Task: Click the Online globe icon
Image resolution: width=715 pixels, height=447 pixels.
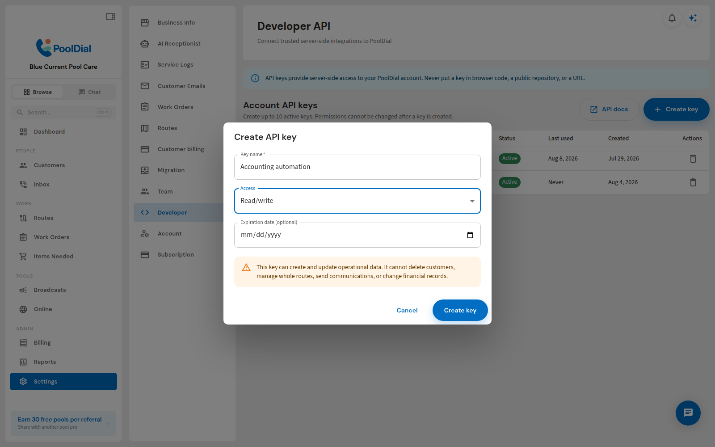Action: (x=23, y=309)
